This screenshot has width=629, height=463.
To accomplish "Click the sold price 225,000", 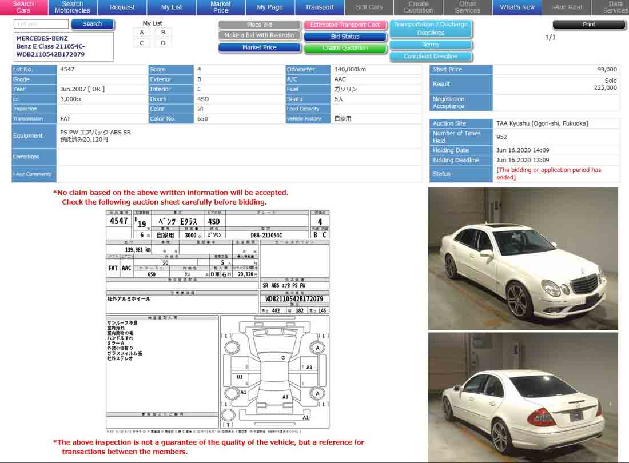I will click(x=606, y=88).
